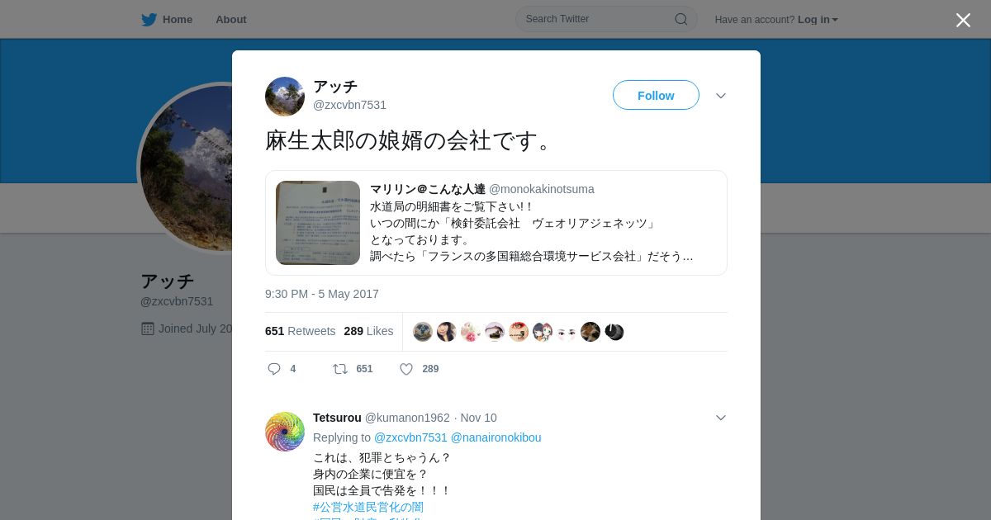991x520 pixels.
Task: Click Tetsurou's colorful spiral avatar
Action: coord(285,432)
